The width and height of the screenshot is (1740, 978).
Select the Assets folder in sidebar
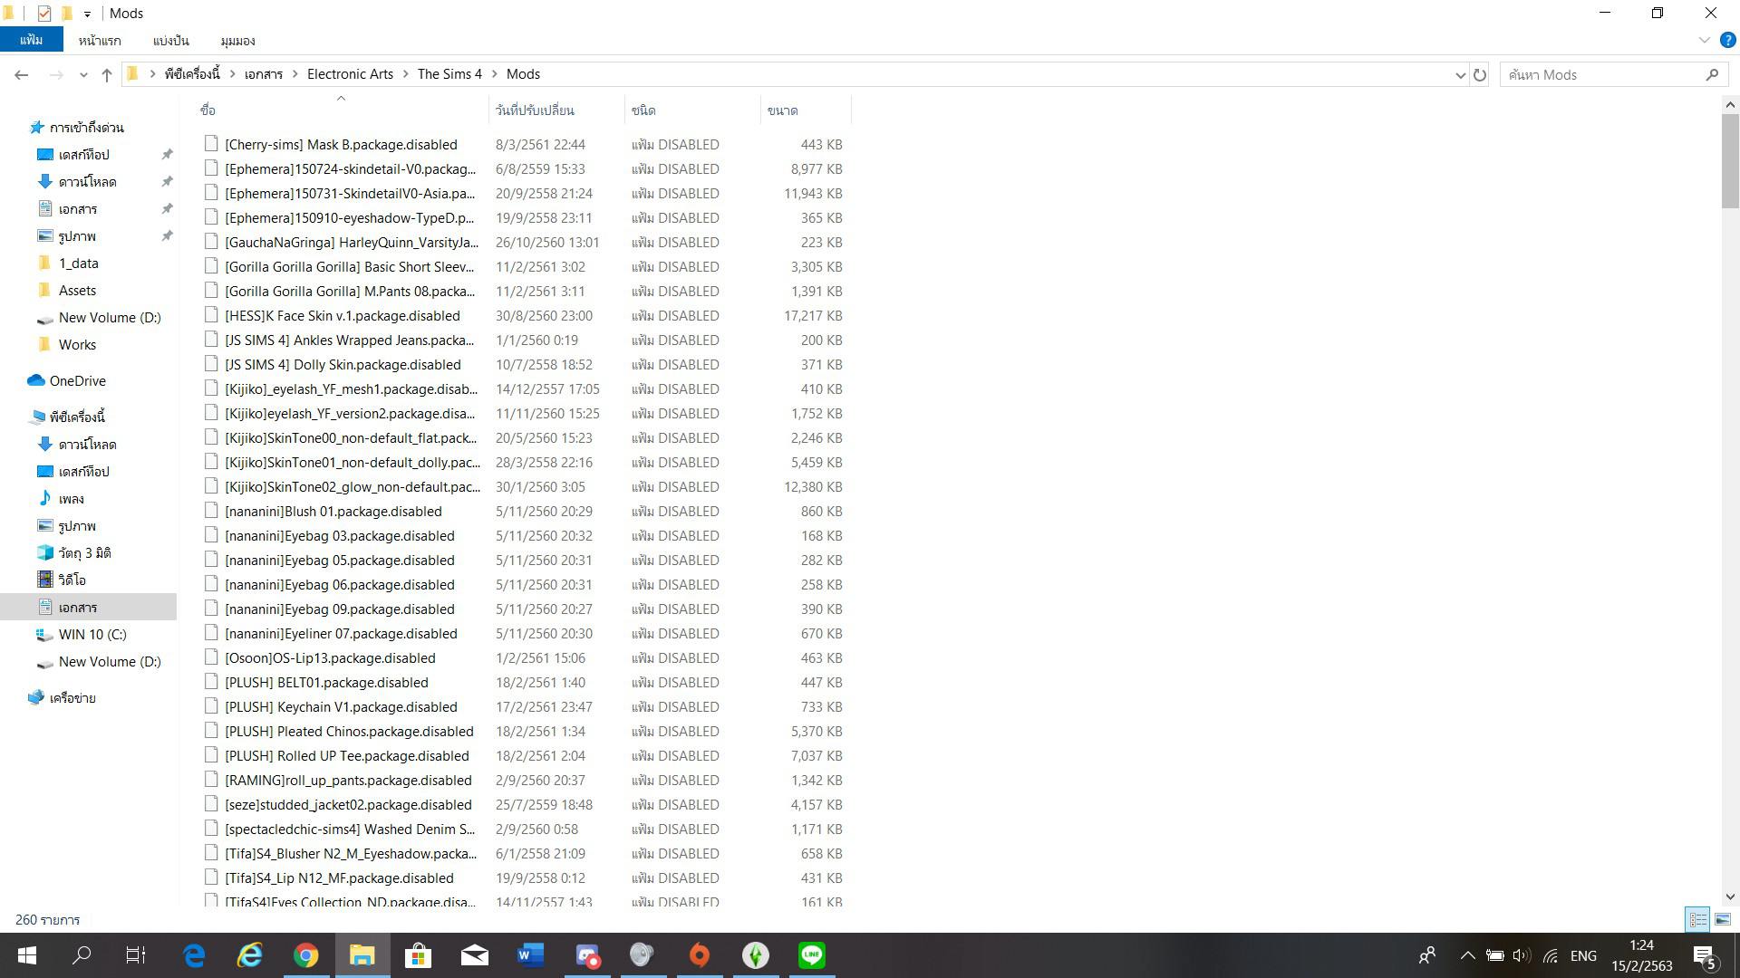[x=77, y=291]
